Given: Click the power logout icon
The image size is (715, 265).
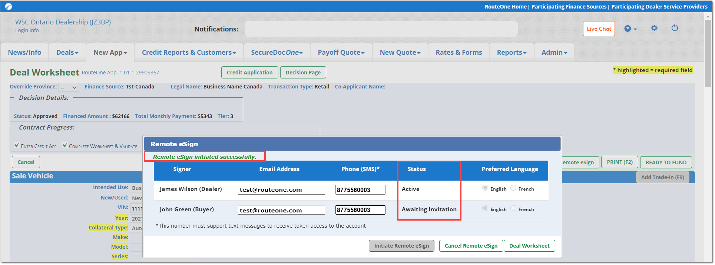Looking at the screenshot, I should pos(675,28).
